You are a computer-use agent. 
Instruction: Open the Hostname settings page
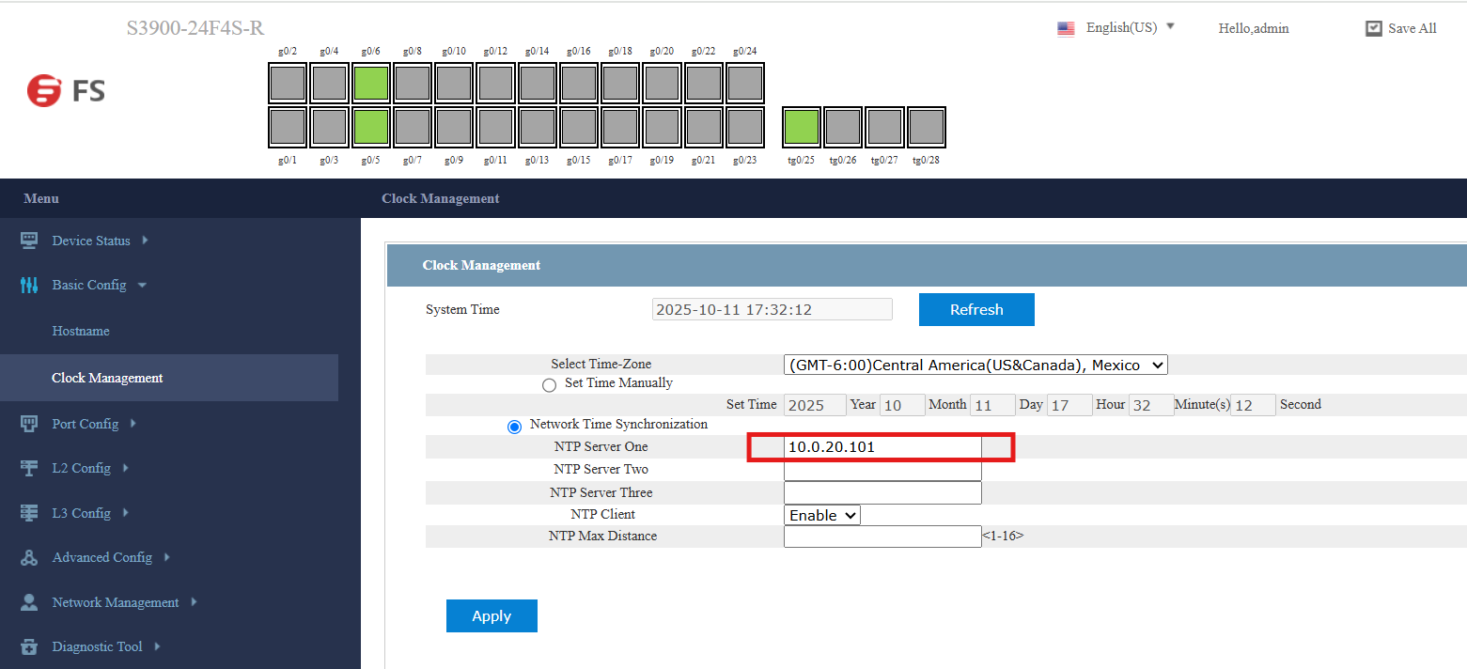point(81,331)
